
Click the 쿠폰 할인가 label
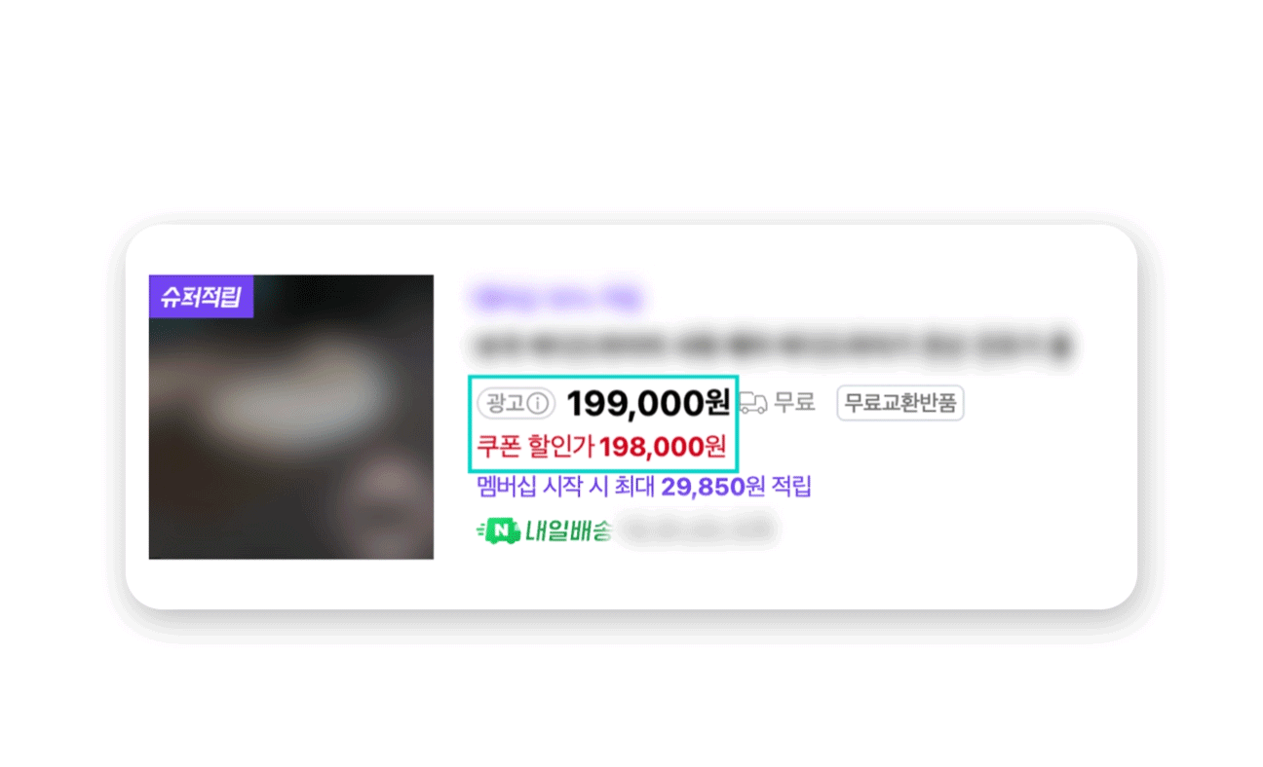coord(535,447)
